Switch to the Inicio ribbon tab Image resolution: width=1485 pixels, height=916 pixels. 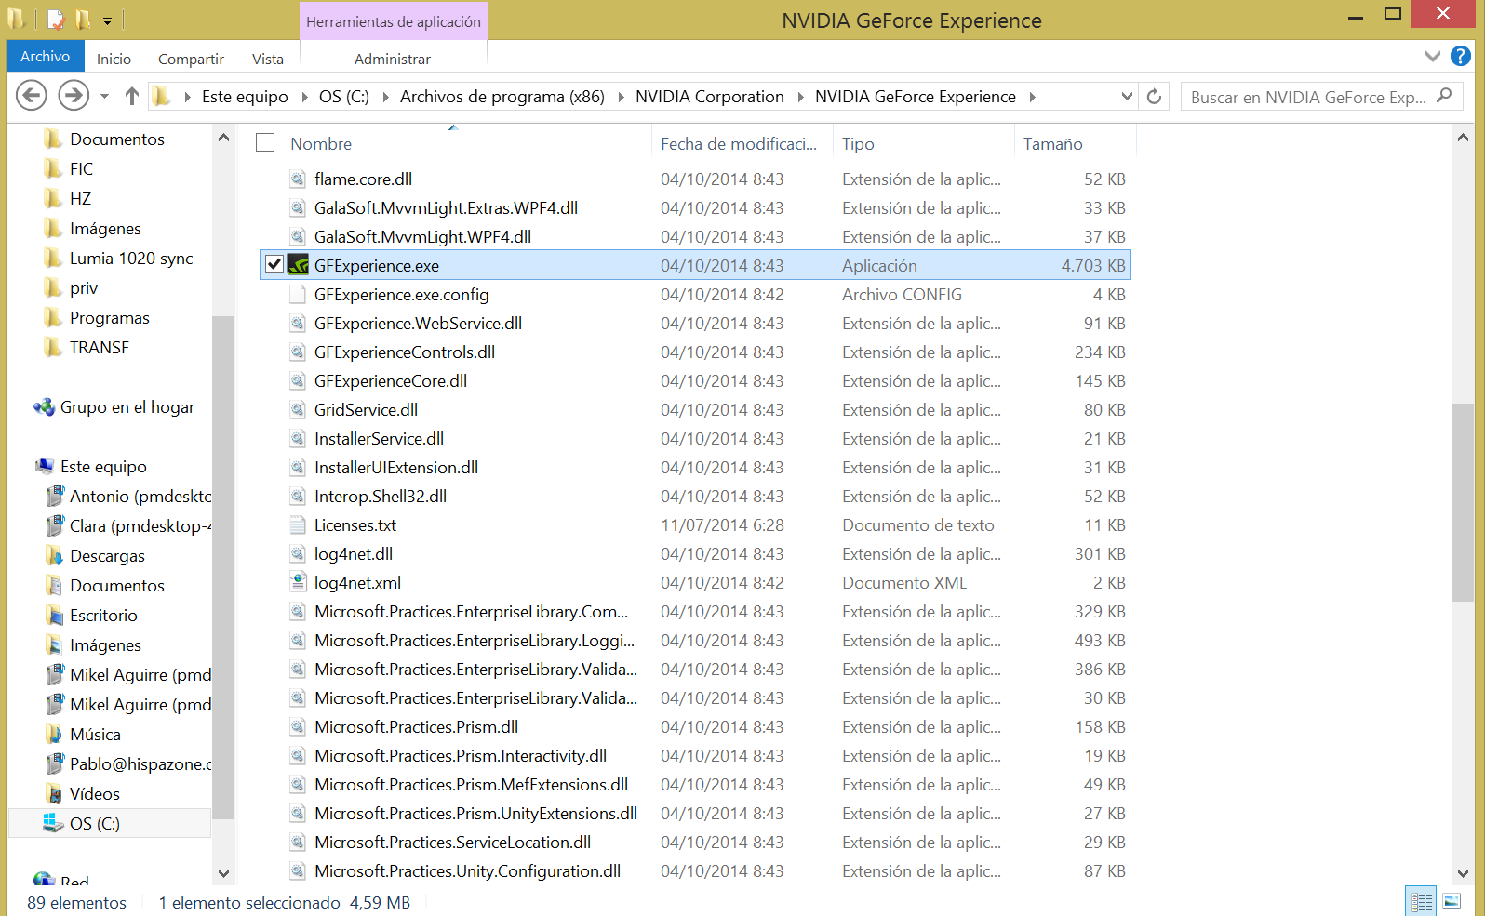tap(114, 59)
